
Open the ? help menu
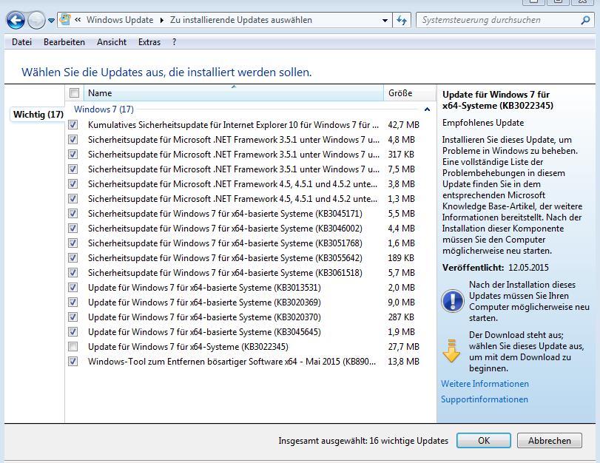tap(174, 42)
